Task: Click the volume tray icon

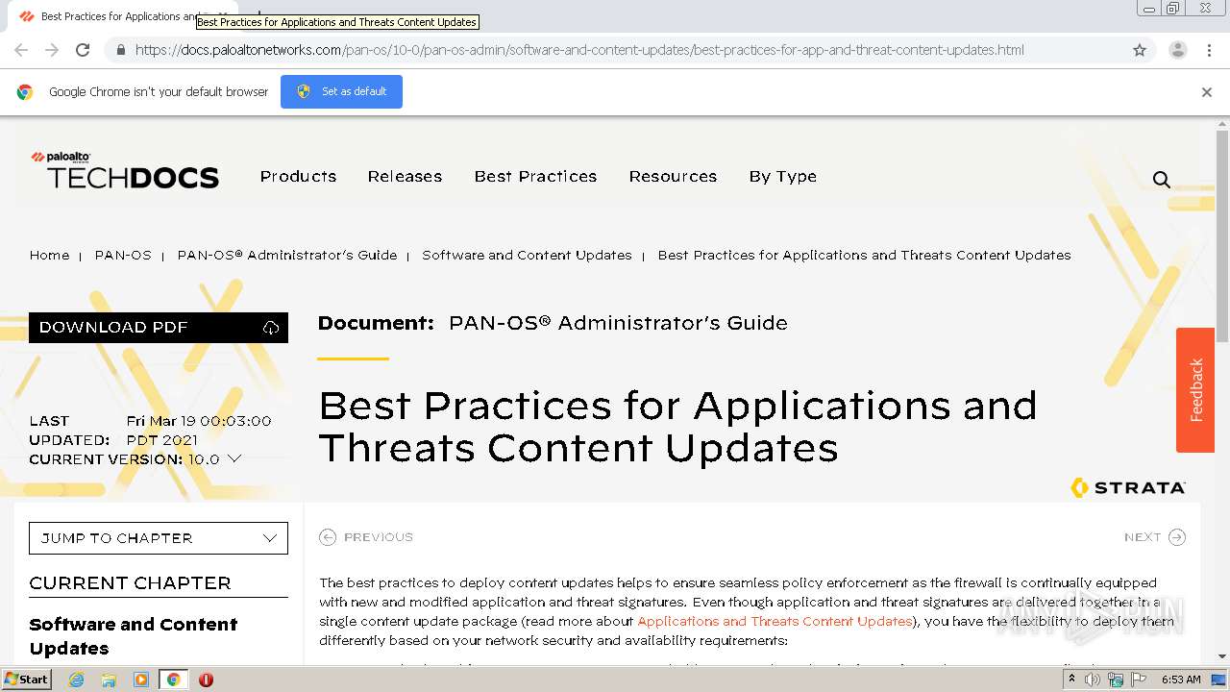Action: pos(1094,680)
